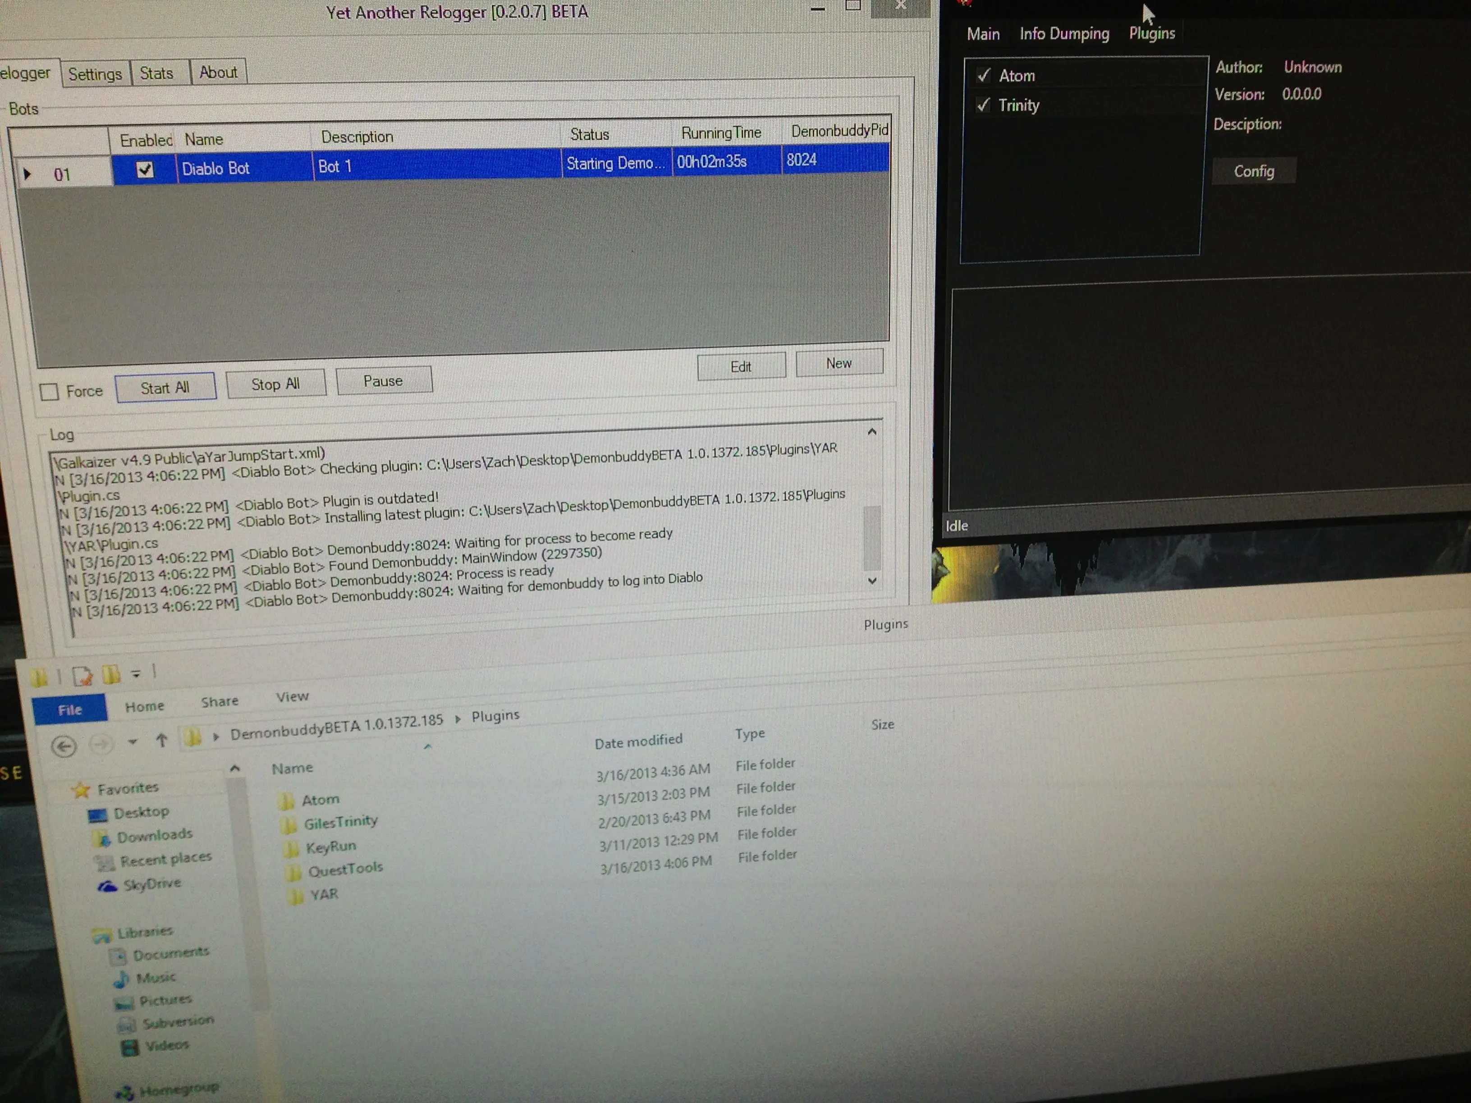Toggle the Force checkbox

(49, 392)
